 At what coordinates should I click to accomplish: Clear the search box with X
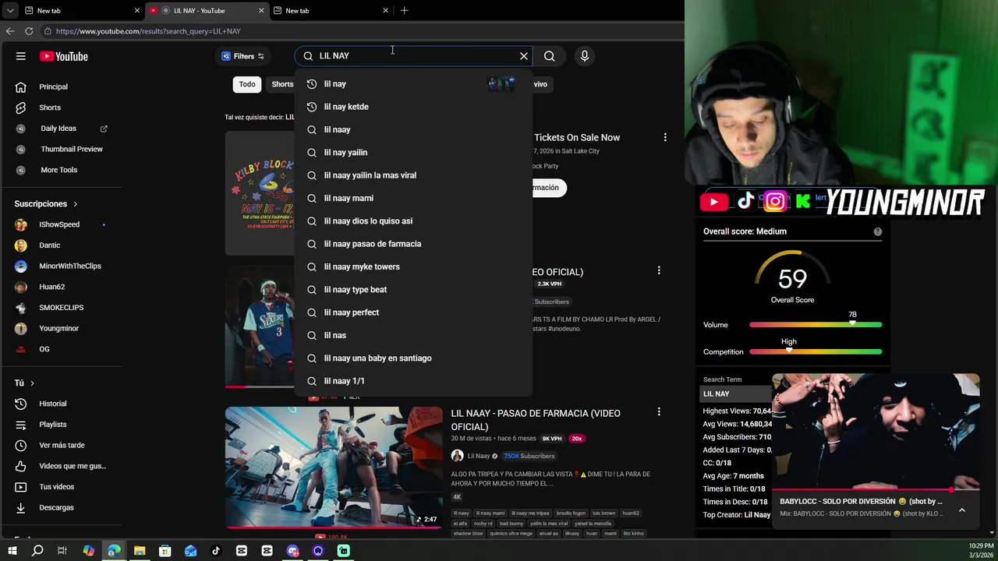pyautogui.click(x=524, y=56)
